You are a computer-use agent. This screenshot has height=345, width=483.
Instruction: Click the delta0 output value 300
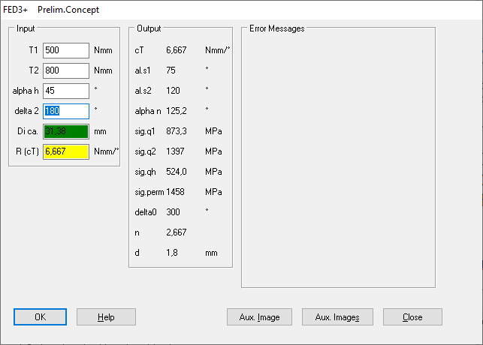[173, 212]
